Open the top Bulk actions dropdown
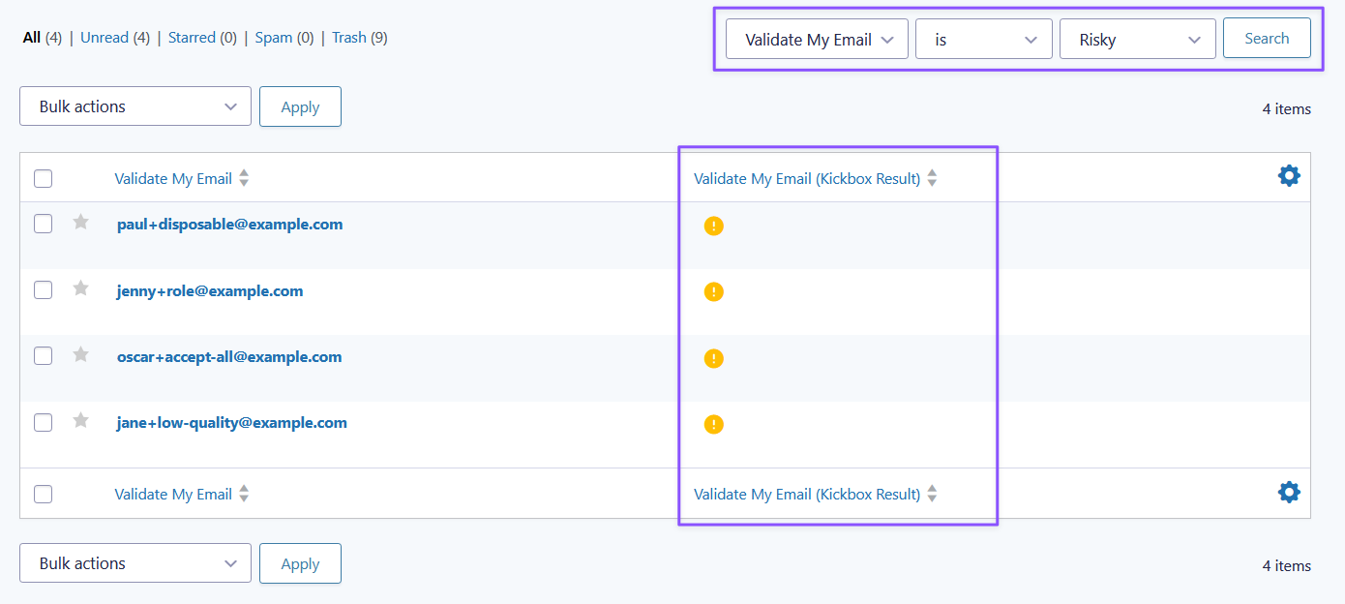1345x604 pixels. pyautogui.click(x=135, y=106)
